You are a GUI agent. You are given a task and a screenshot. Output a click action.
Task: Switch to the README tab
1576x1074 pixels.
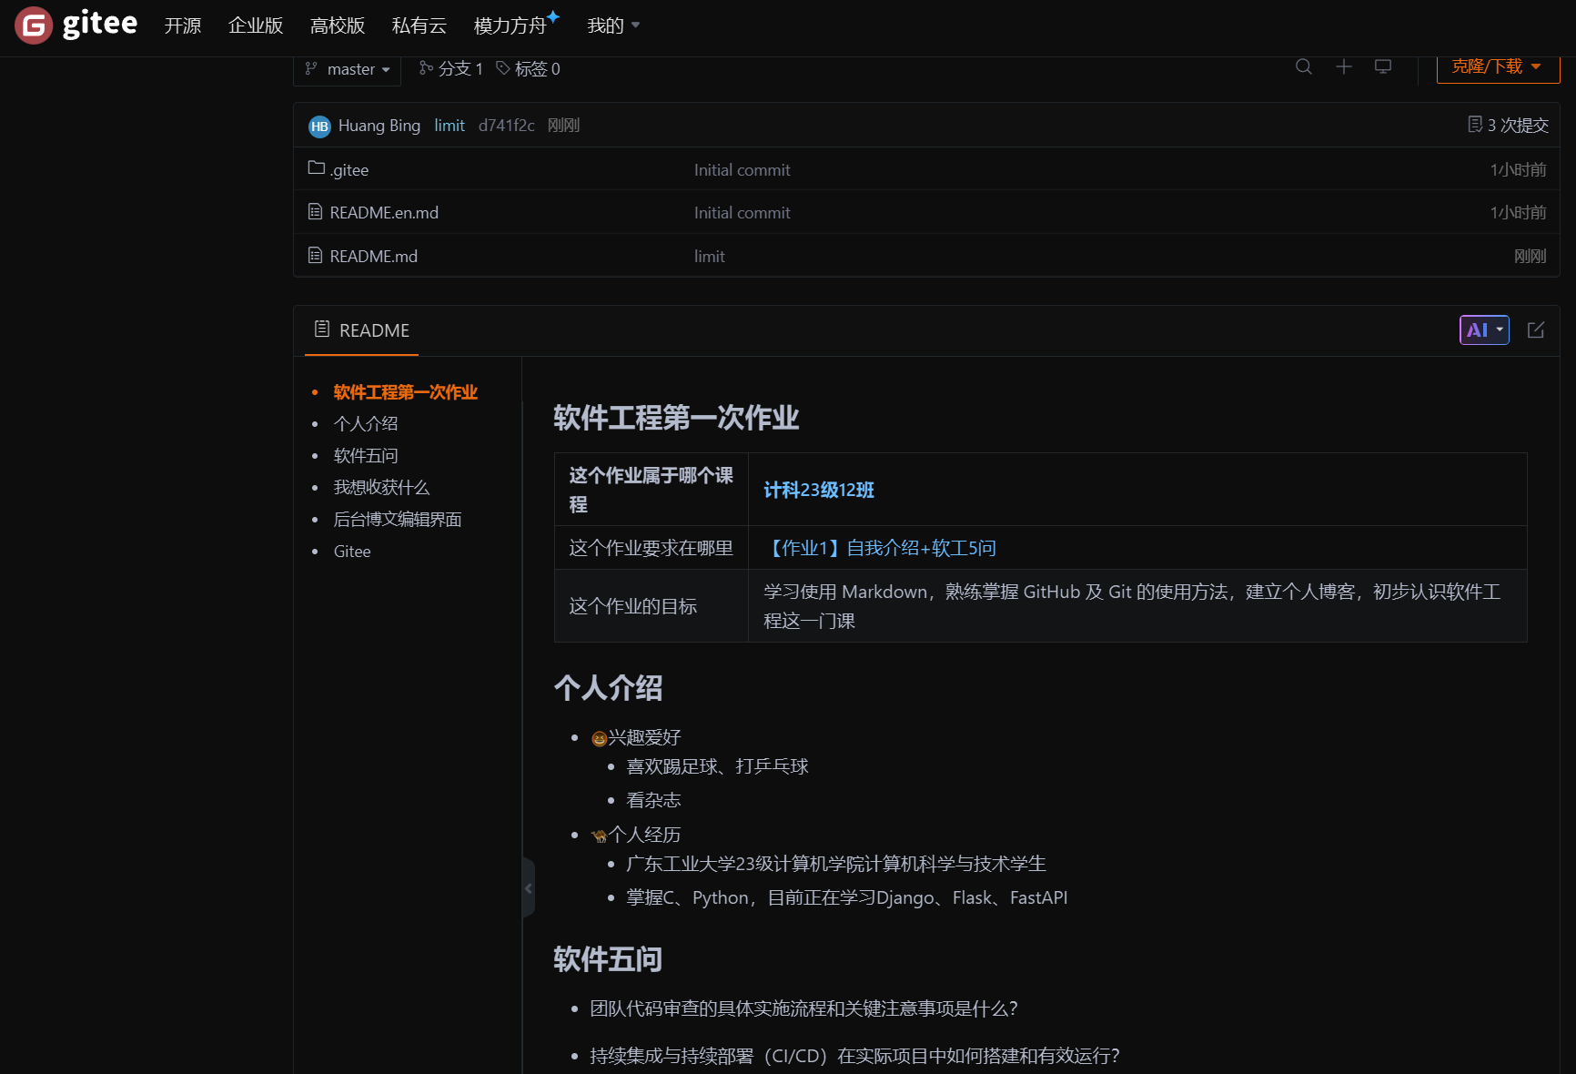tap(361, 329)
